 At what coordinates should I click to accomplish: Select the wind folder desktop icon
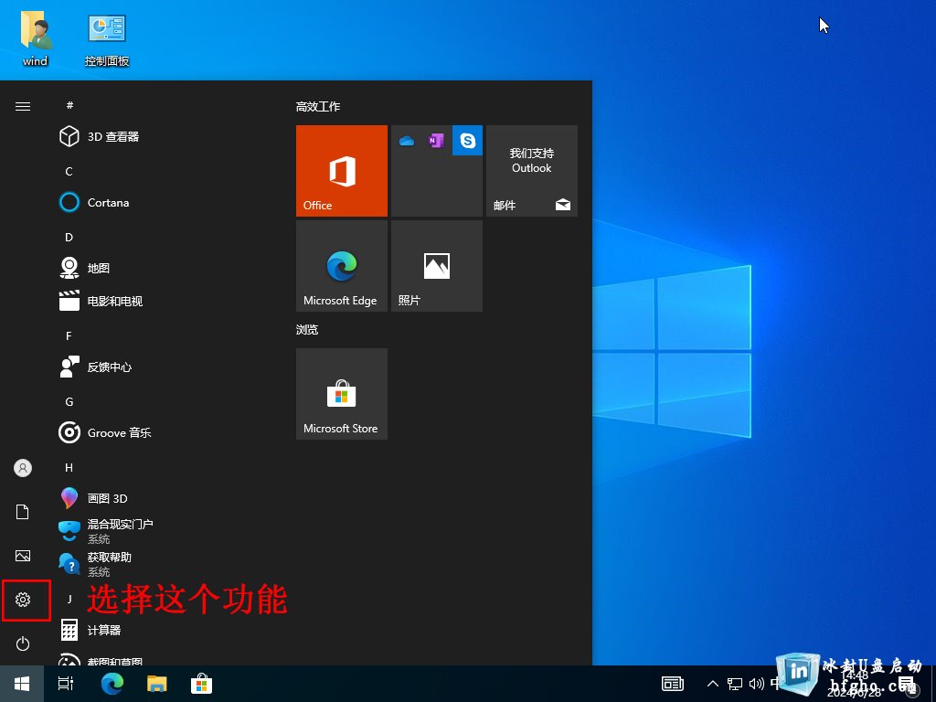tap(36, 38)
